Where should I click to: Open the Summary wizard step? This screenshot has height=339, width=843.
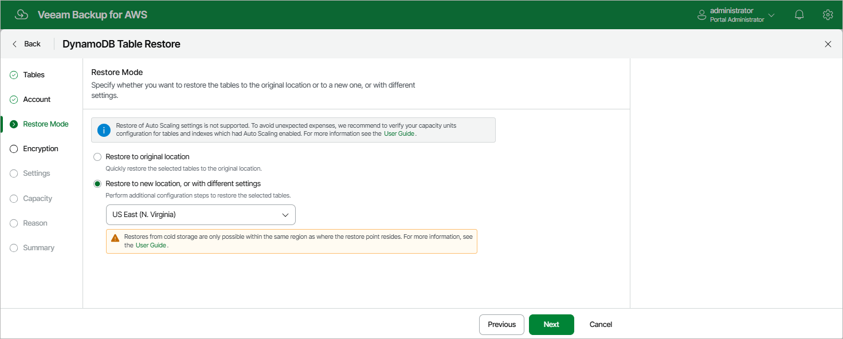pos(39,248)
